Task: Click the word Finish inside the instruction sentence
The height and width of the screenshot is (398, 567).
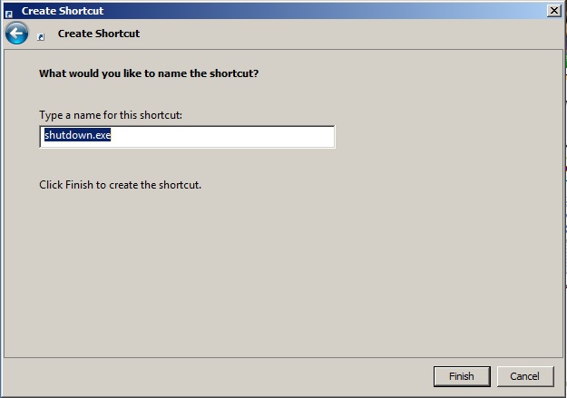Action: [79, 185]
